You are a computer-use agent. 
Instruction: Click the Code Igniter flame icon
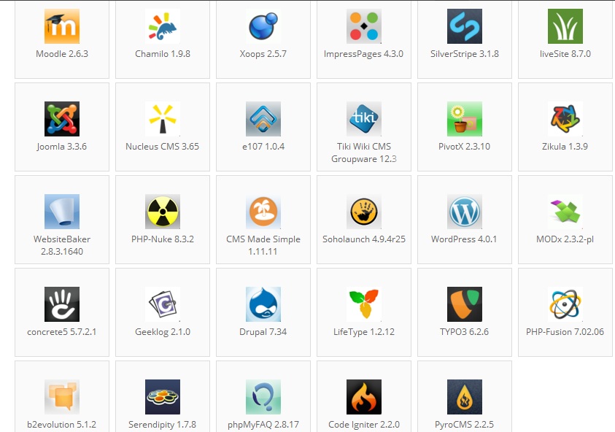[364, 397]
